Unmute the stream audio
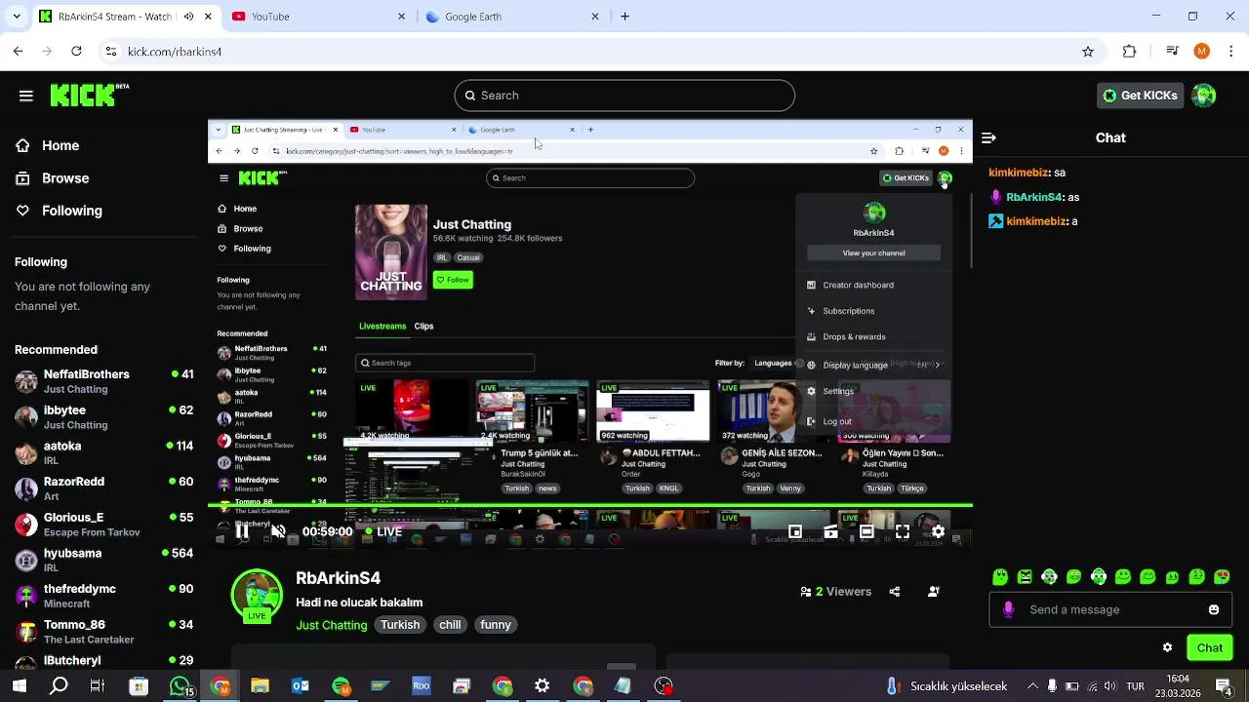Viewport: 1249px width, 702px height. [278, 531]
